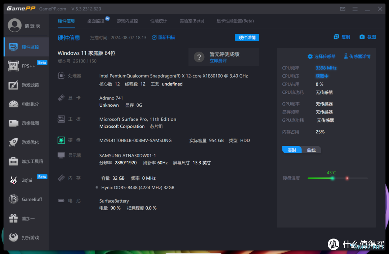The image size is (389, 254).
Task: Switch to the 性能统计 tab
Action: [x=158, y=21]
